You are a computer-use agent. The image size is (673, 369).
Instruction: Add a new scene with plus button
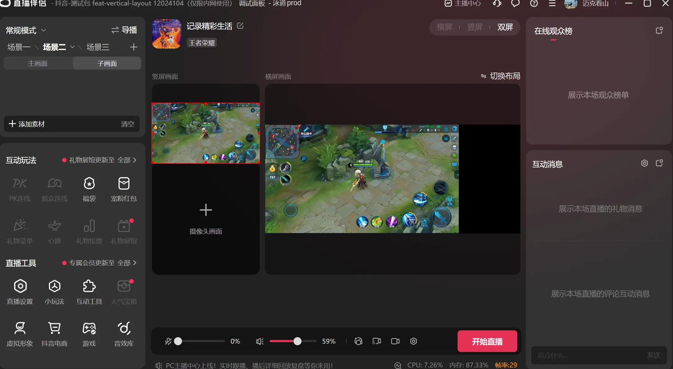point(134,47)
